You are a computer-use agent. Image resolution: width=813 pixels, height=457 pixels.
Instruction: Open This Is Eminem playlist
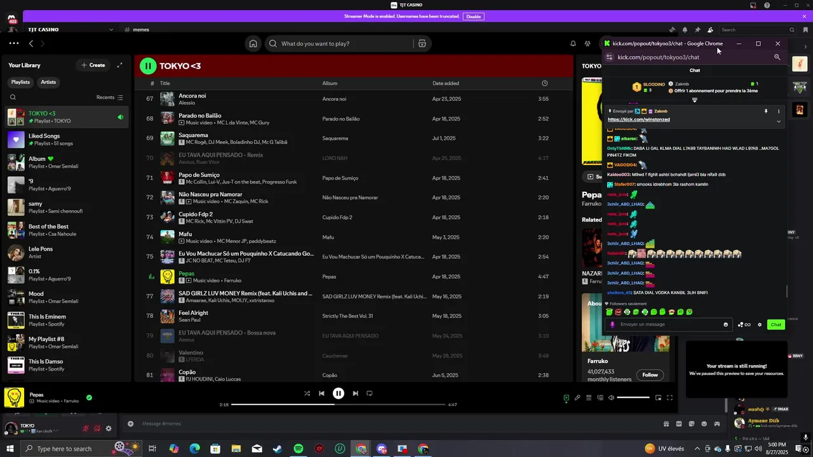click(67, 320)
